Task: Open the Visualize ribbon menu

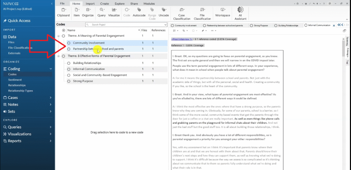Action: [x=114, y=12]
